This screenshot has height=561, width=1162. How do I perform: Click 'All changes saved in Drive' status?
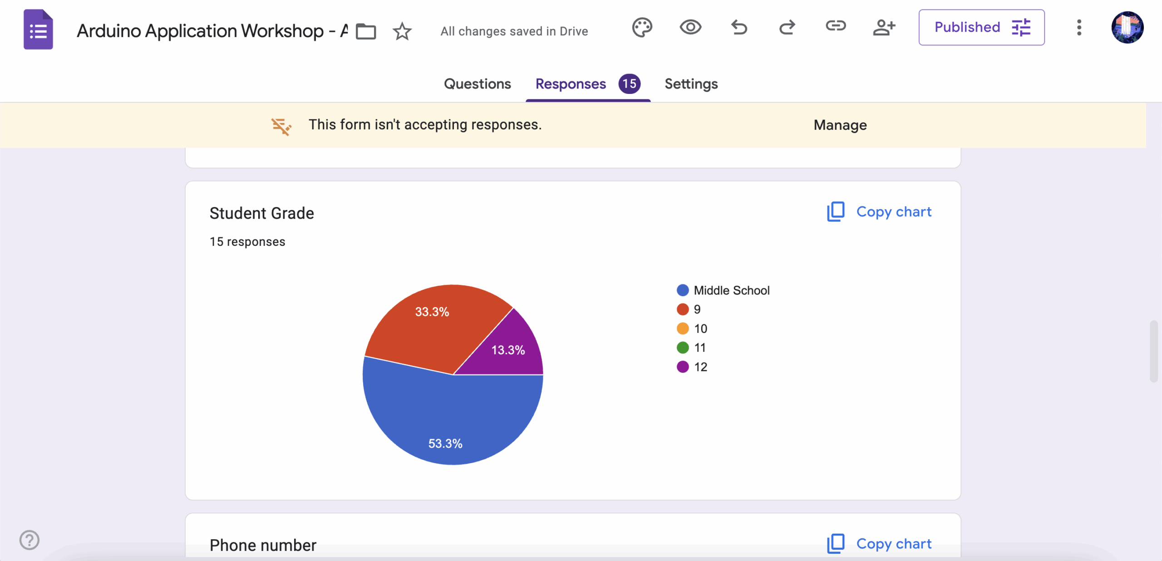[514, 31]
